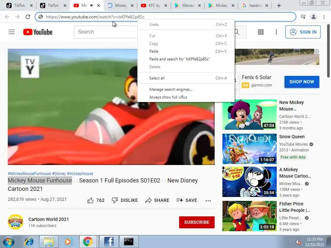Switch to first TikTok tab
The height and width of the screenshot is (248, 331).
click(x=19, y=5)
